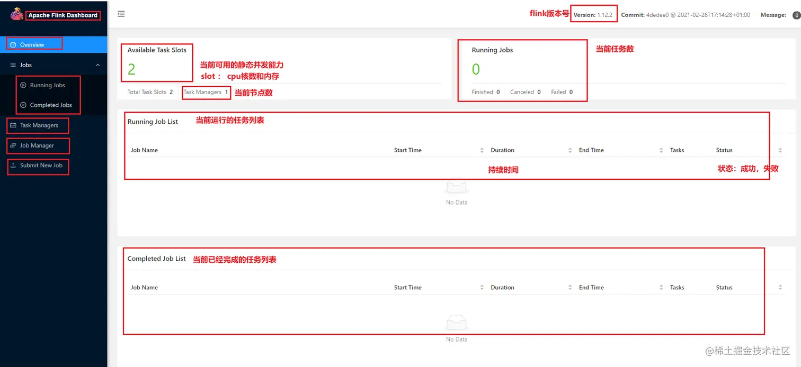Viewport: 801px width, 367px height.
Task: Click the empty inbox icon in Running Job List
Action: click(457, 187)
